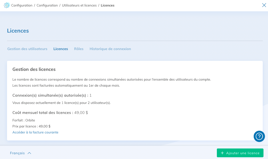Viewport: 268px width, 159px height.
Task: Go to Historique de connexion tab
Action: click(110, 49)
